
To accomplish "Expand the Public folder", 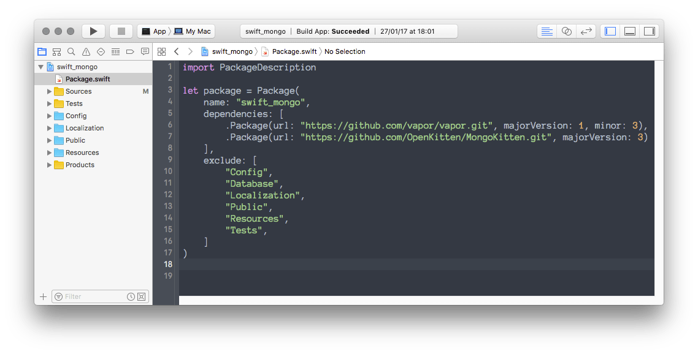I will point(50,140).
